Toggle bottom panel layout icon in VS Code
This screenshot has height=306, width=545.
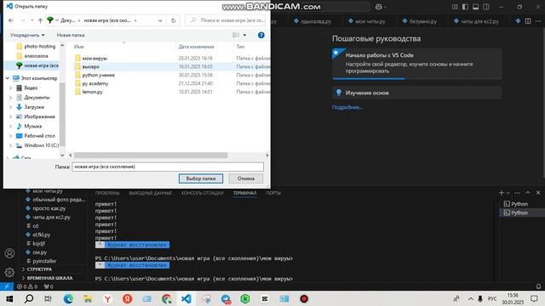(x=475, y=7)
